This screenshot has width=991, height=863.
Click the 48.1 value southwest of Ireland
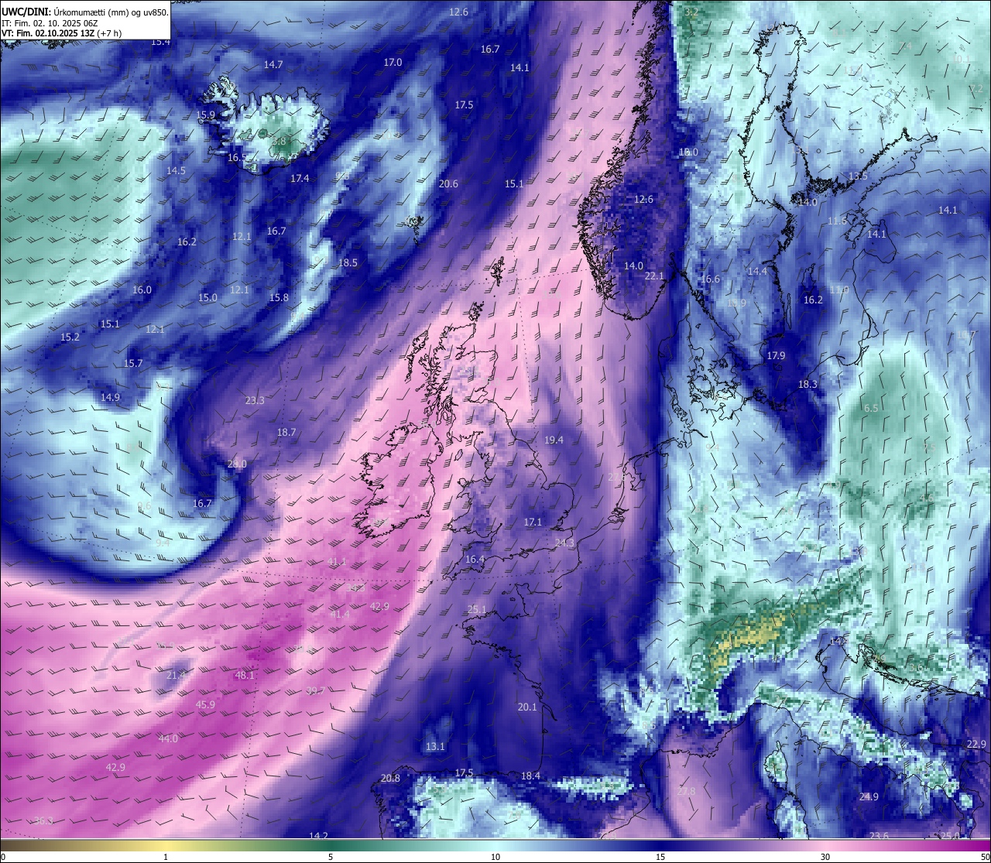[245, 675]
